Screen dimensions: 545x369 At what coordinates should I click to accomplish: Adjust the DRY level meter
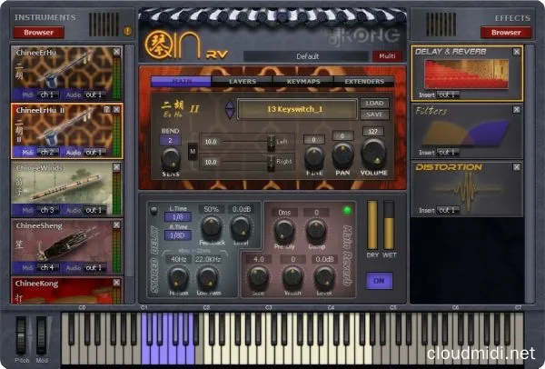pos(372,224)
